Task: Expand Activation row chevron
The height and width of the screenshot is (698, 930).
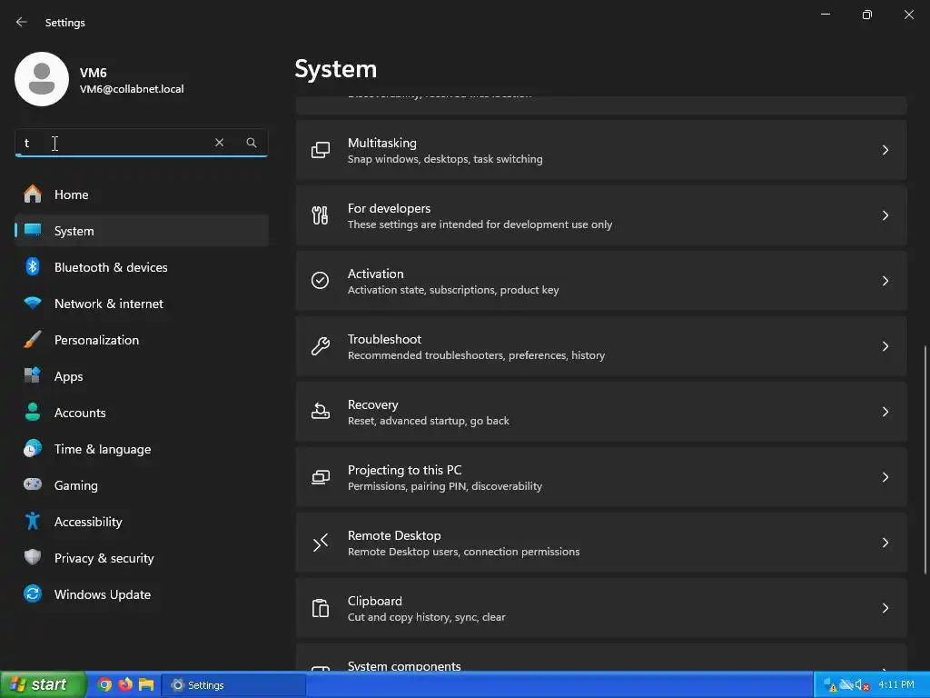Action: click(x=885, y=281)
